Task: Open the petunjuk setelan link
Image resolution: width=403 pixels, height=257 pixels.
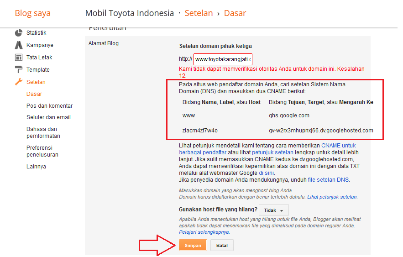Action: click(x=272, y=152)
